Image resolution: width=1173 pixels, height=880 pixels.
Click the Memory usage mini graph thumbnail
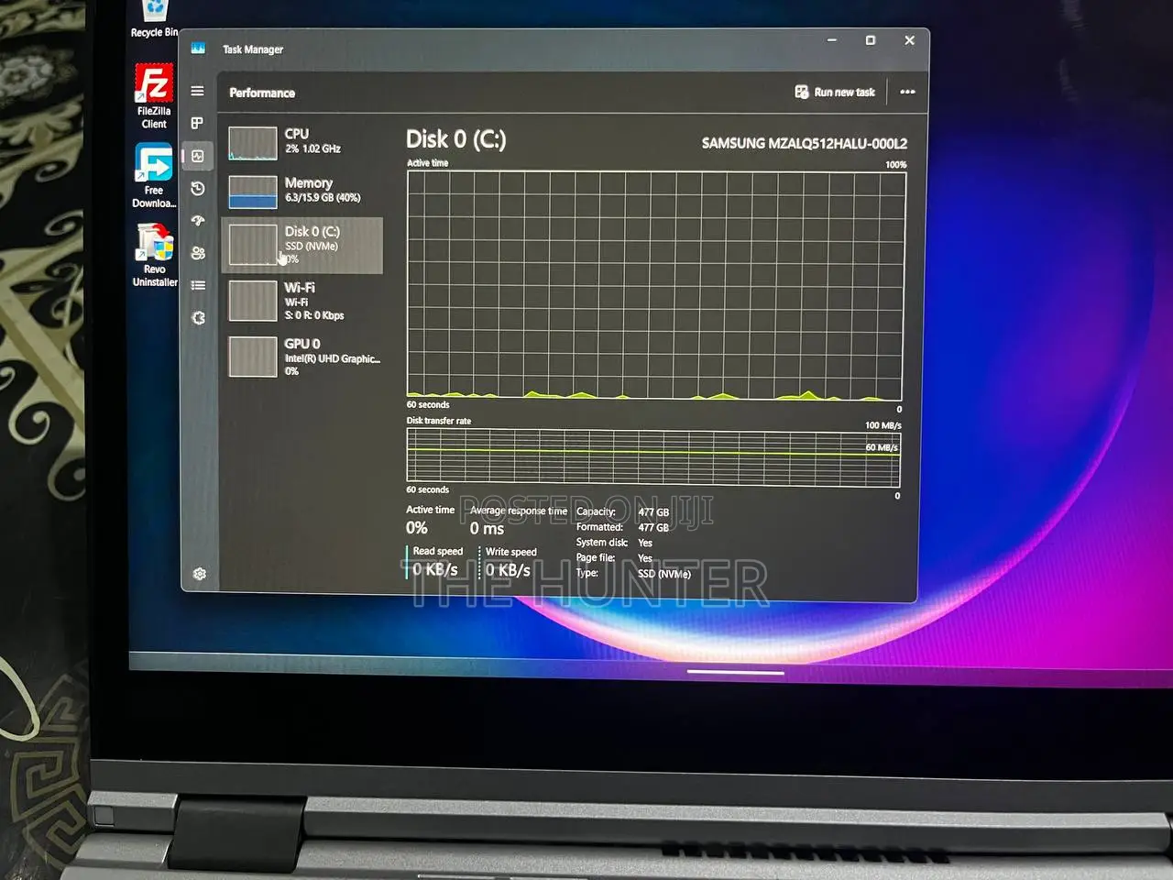(253, 192)
